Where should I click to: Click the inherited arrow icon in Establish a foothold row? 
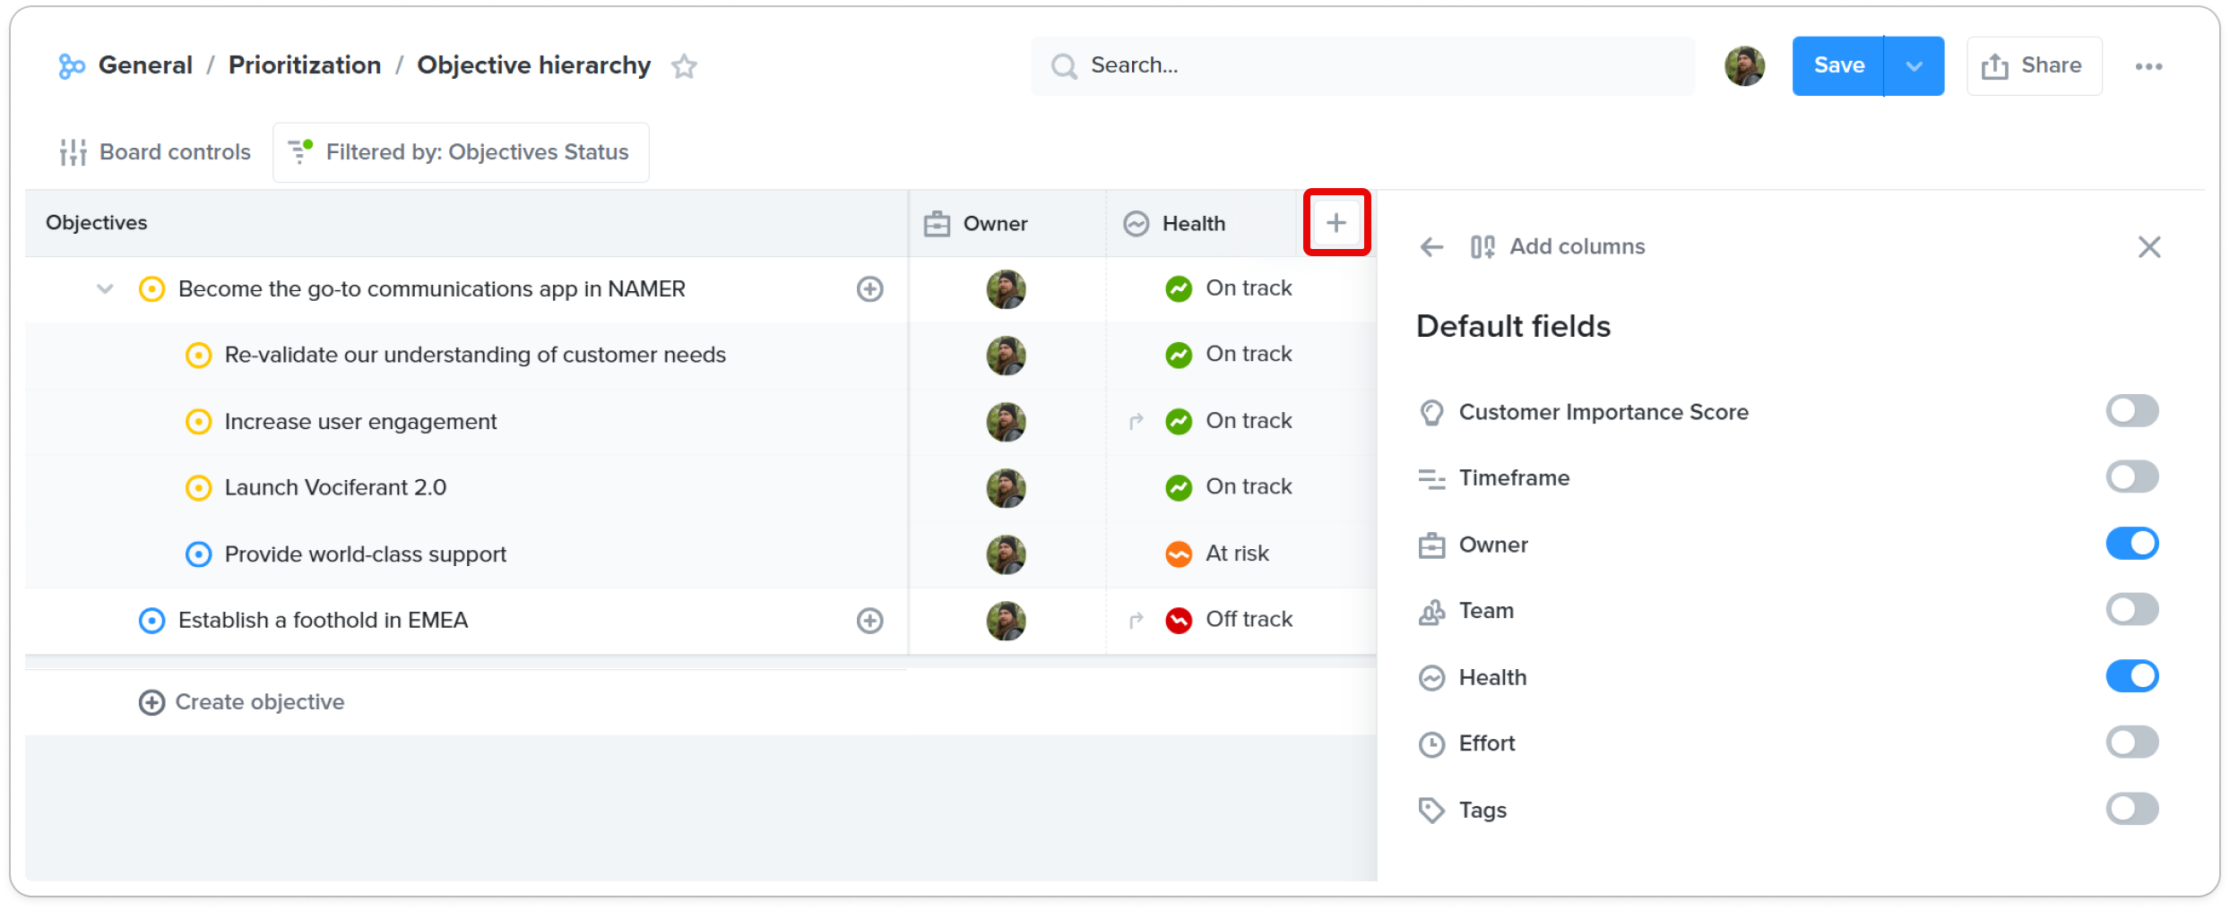[x=1136, y=621]
